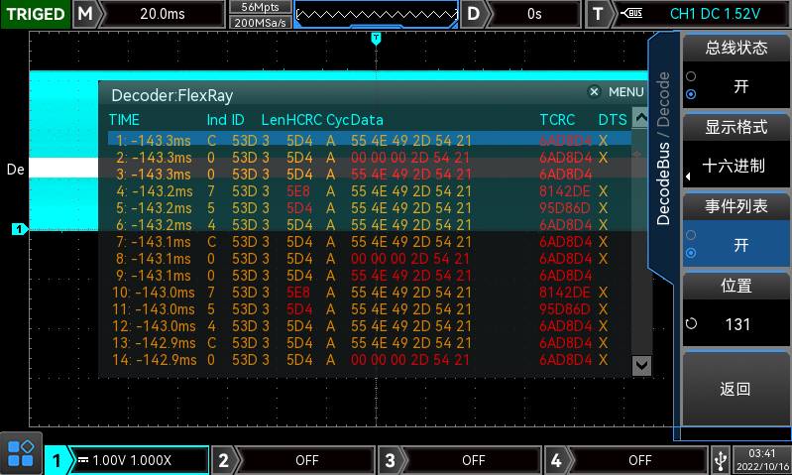Click the TRIGED trigger status indicator
Image resolution: width=792 pixels, height=475 pixels.
[x=36, y=14]
